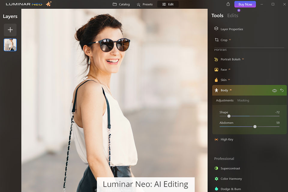Screen dimensions: 288x192
Task: Select the portrait layer thumbnail
Action: [10, 45]
